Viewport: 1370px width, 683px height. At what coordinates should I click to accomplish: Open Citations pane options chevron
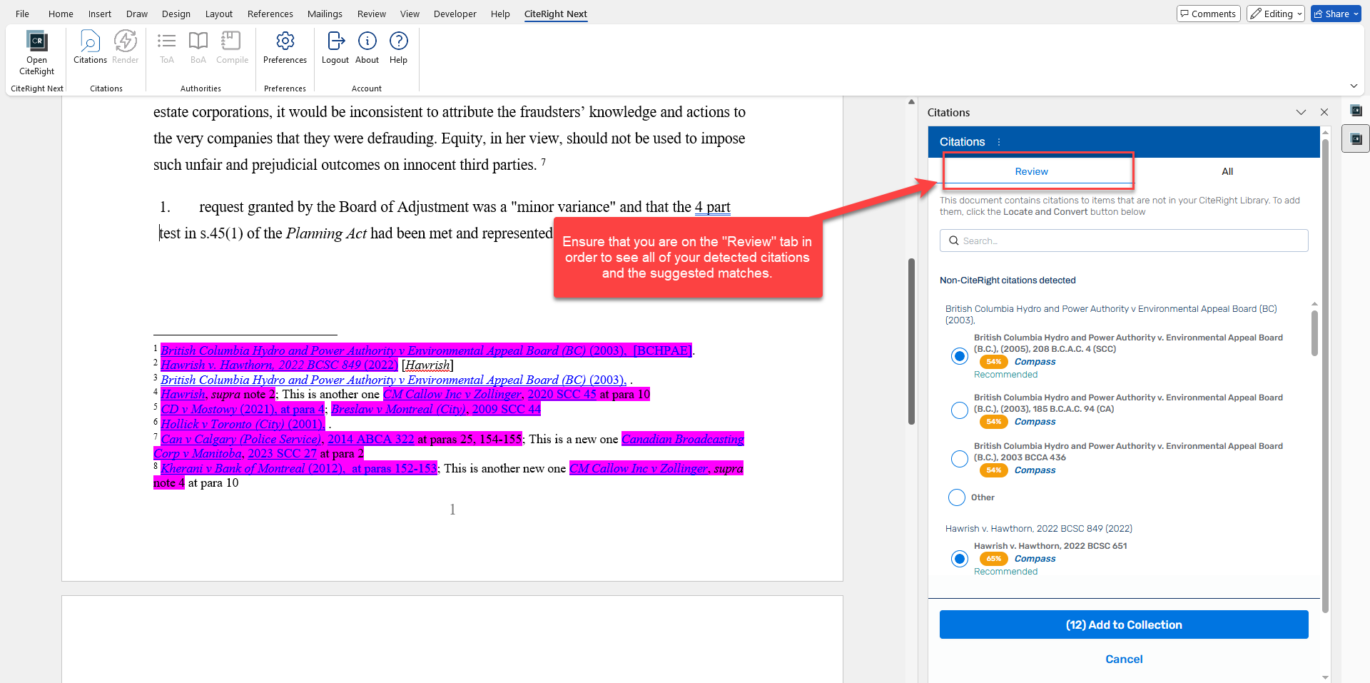tap(1301, 113)
